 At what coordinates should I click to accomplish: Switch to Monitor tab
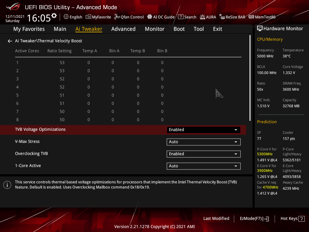(155, 29)
